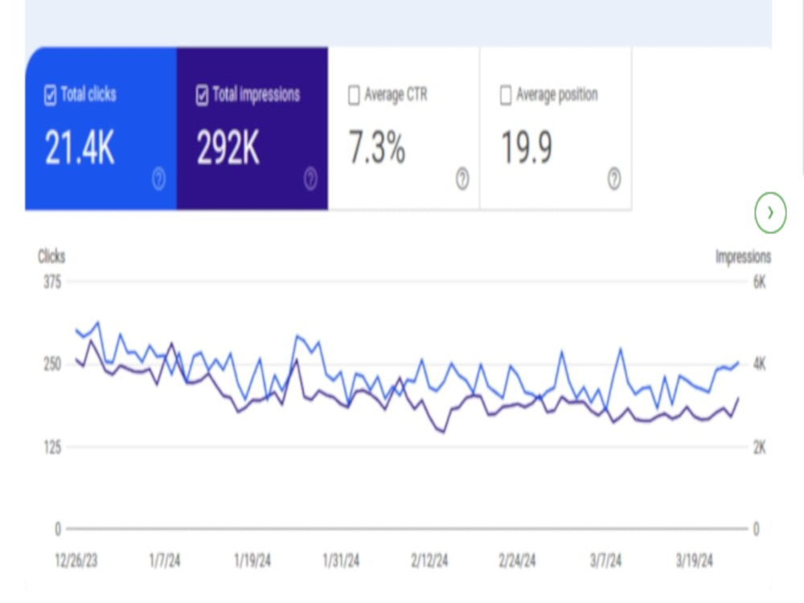The height and width of the screenshot is (603, 804).
Task: Uncheck the Total impressions checkbox
Action: [202, 96]
